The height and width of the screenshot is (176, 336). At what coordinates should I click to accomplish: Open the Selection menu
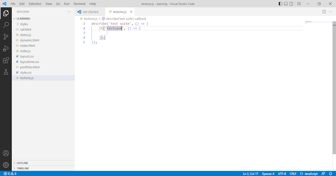[35, 4]
